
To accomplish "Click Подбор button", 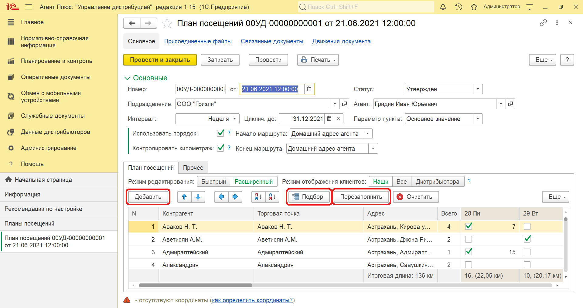I will 309,197.
